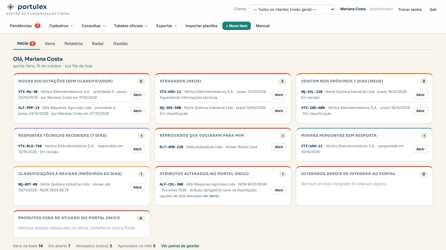Screen dimensions: 446x250
Task: Open item VTX-IND-400 with Abrir
Action: [x=420, y=111]
